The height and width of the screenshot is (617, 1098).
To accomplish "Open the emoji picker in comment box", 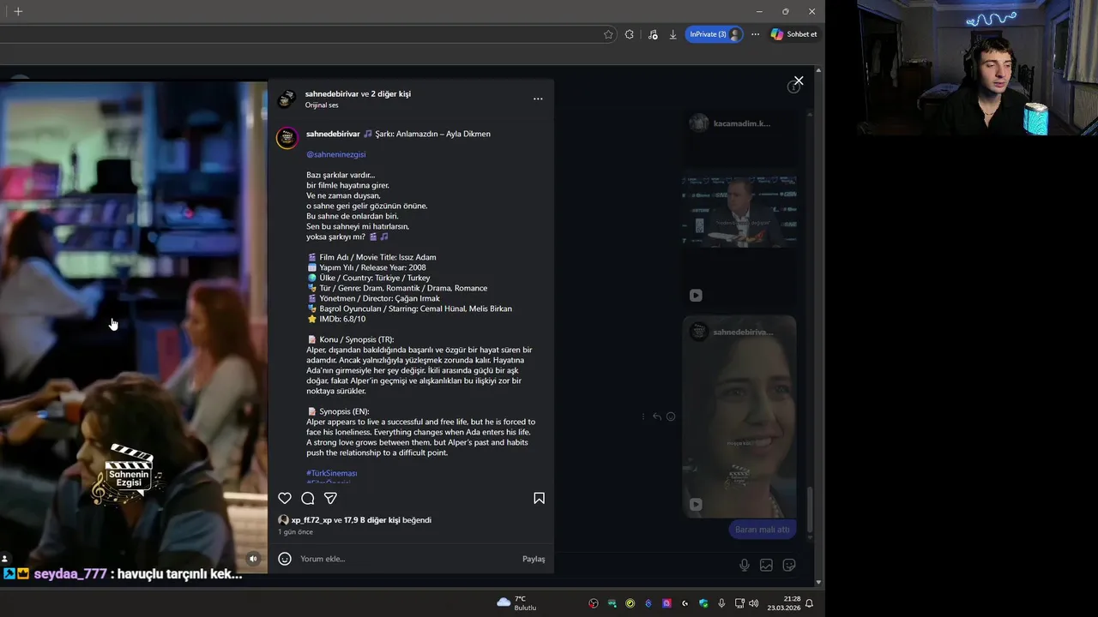I will tap(285, 559).
